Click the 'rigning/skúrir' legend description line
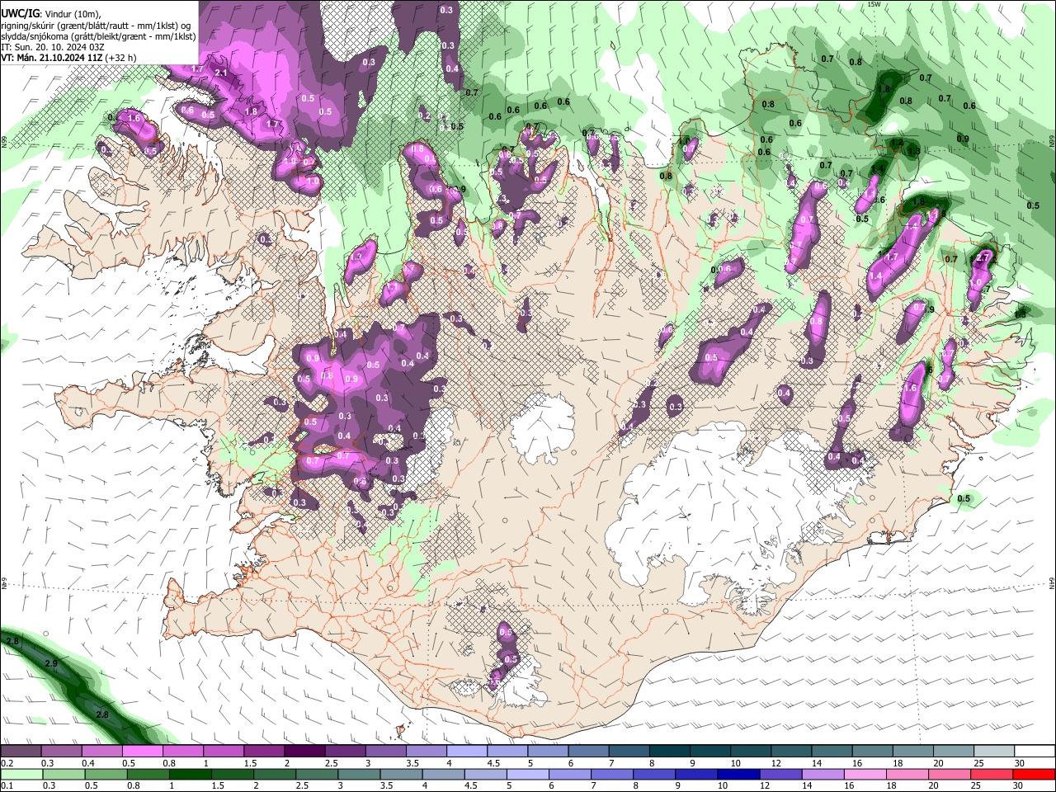This screenshot has height=792, width=1056. 97,25
